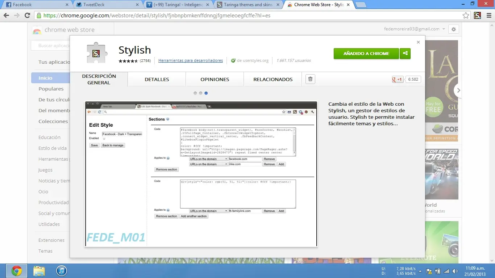Open the OPINIONES tab
The height and width of the screenshot is (278, 495).
pos(215,79)
